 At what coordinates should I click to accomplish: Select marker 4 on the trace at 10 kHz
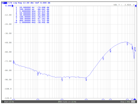[x=86, y=79]
